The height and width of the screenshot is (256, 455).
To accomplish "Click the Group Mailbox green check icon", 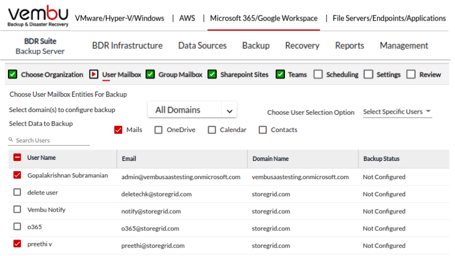I will [x=150, y=75].
